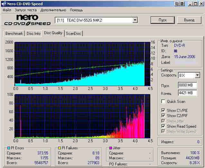The width and height of the screenshot is (205, 168).
Task: Click the copy icon in title bar
Action: 177,4
